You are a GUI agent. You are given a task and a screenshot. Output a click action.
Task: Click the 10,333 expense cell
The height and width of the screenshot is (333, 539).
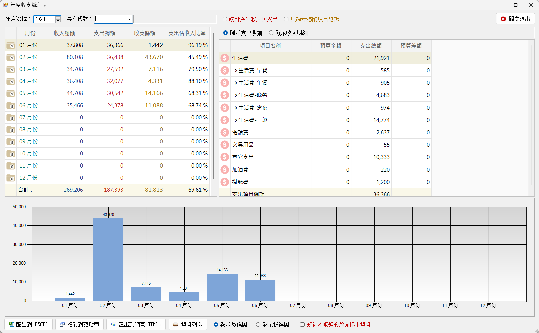pos(371,157)
